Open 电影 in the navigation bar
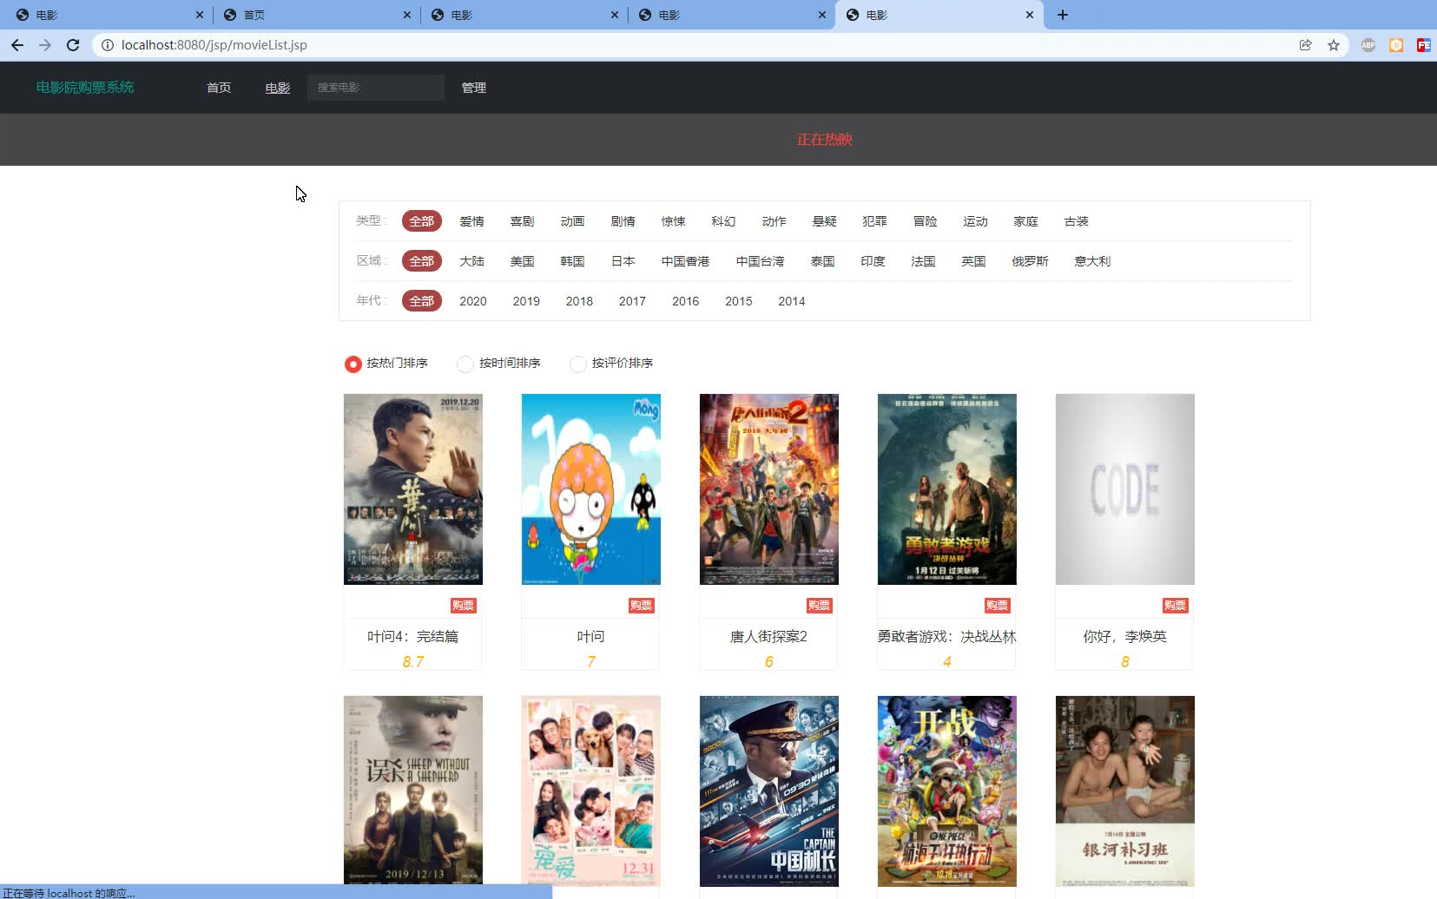The image size is (1437, 899). coord(278,88)
